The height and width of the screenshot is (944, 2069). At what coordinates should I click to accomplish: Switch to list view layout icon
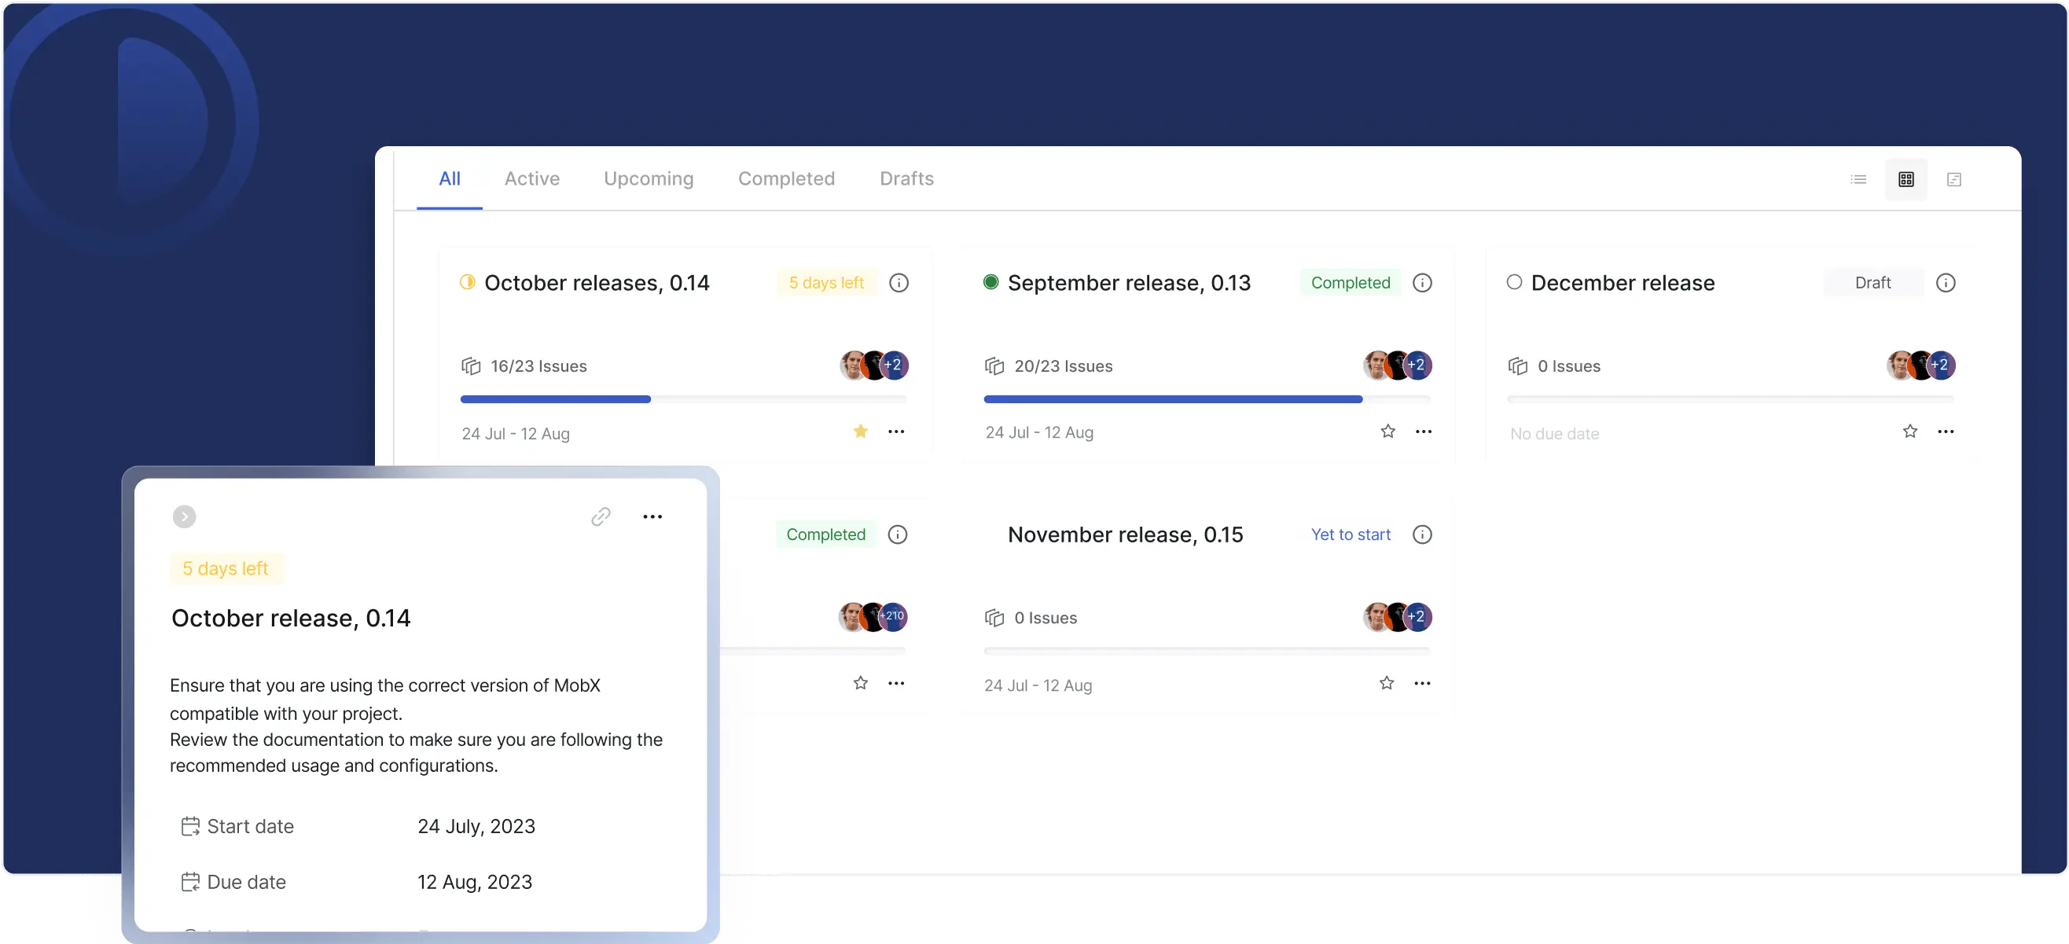click(1858, 179)
